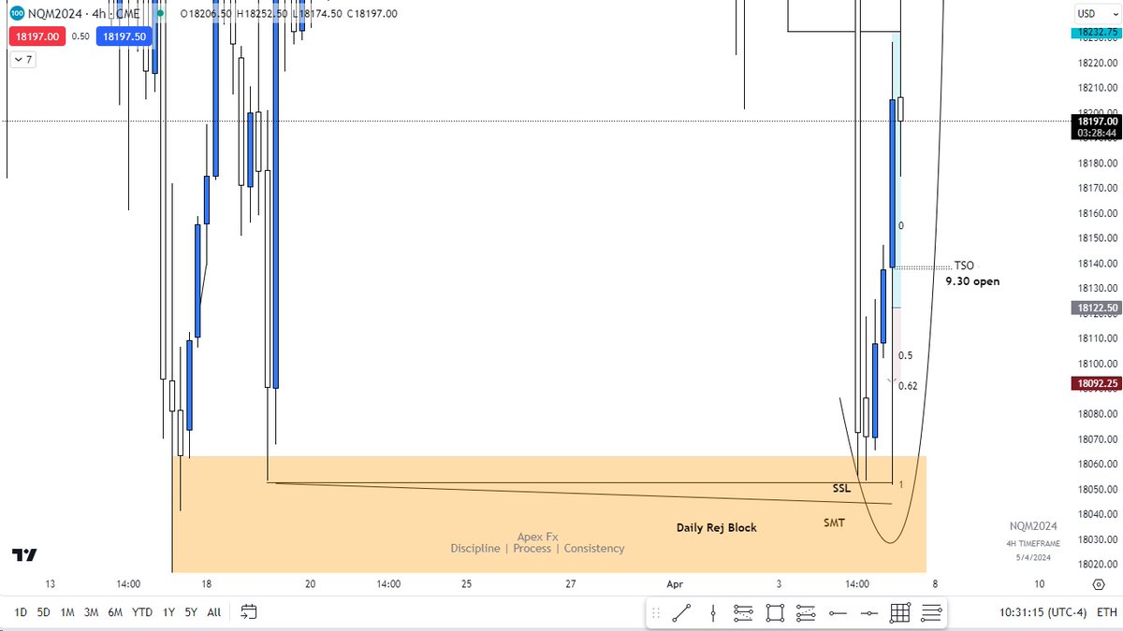
Task: Select the Fib levels lines tool
Action: pyautogui.click(x=931, y=613)
